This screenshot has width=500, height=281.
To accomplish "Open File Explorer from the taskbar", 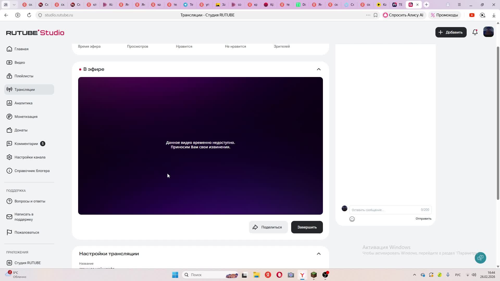I will pyautogui.click(x=256, y=275).
